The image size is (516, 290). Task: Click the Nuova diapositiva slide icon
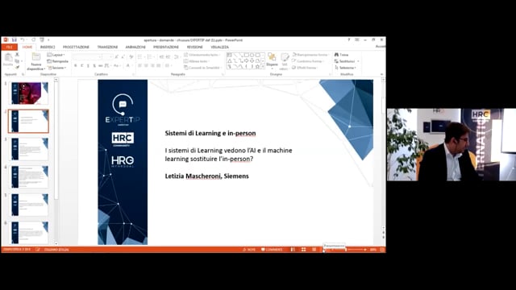(35, 57)
